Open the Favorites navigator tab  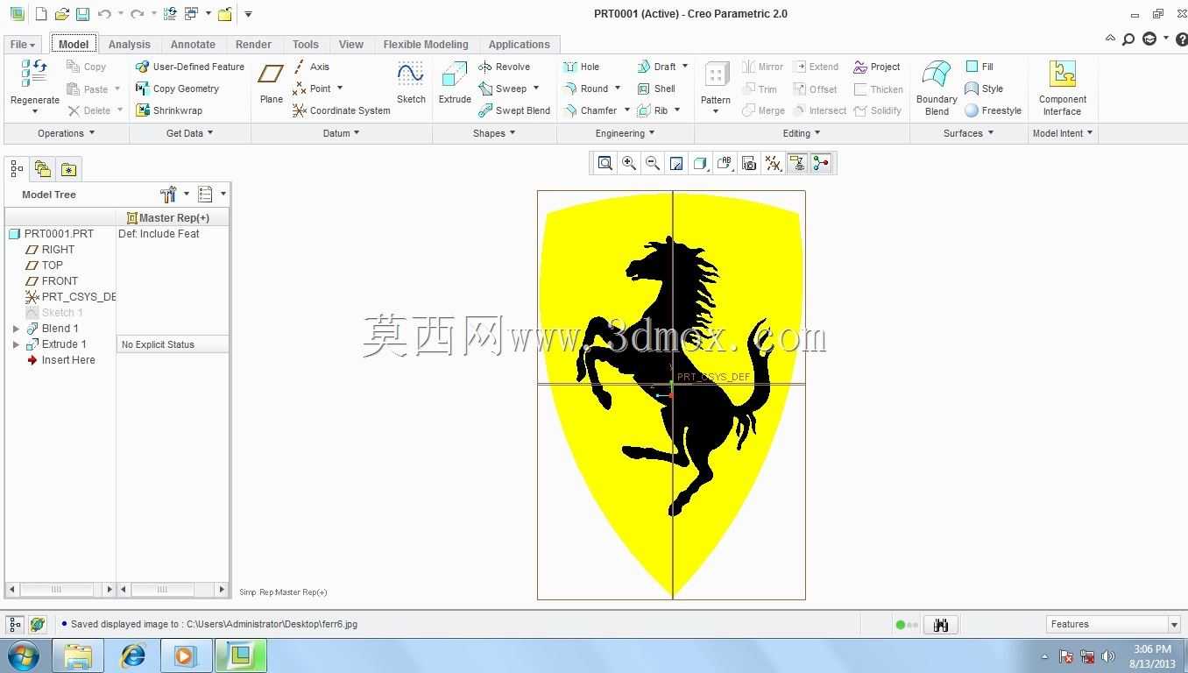(x=68, y=169)
